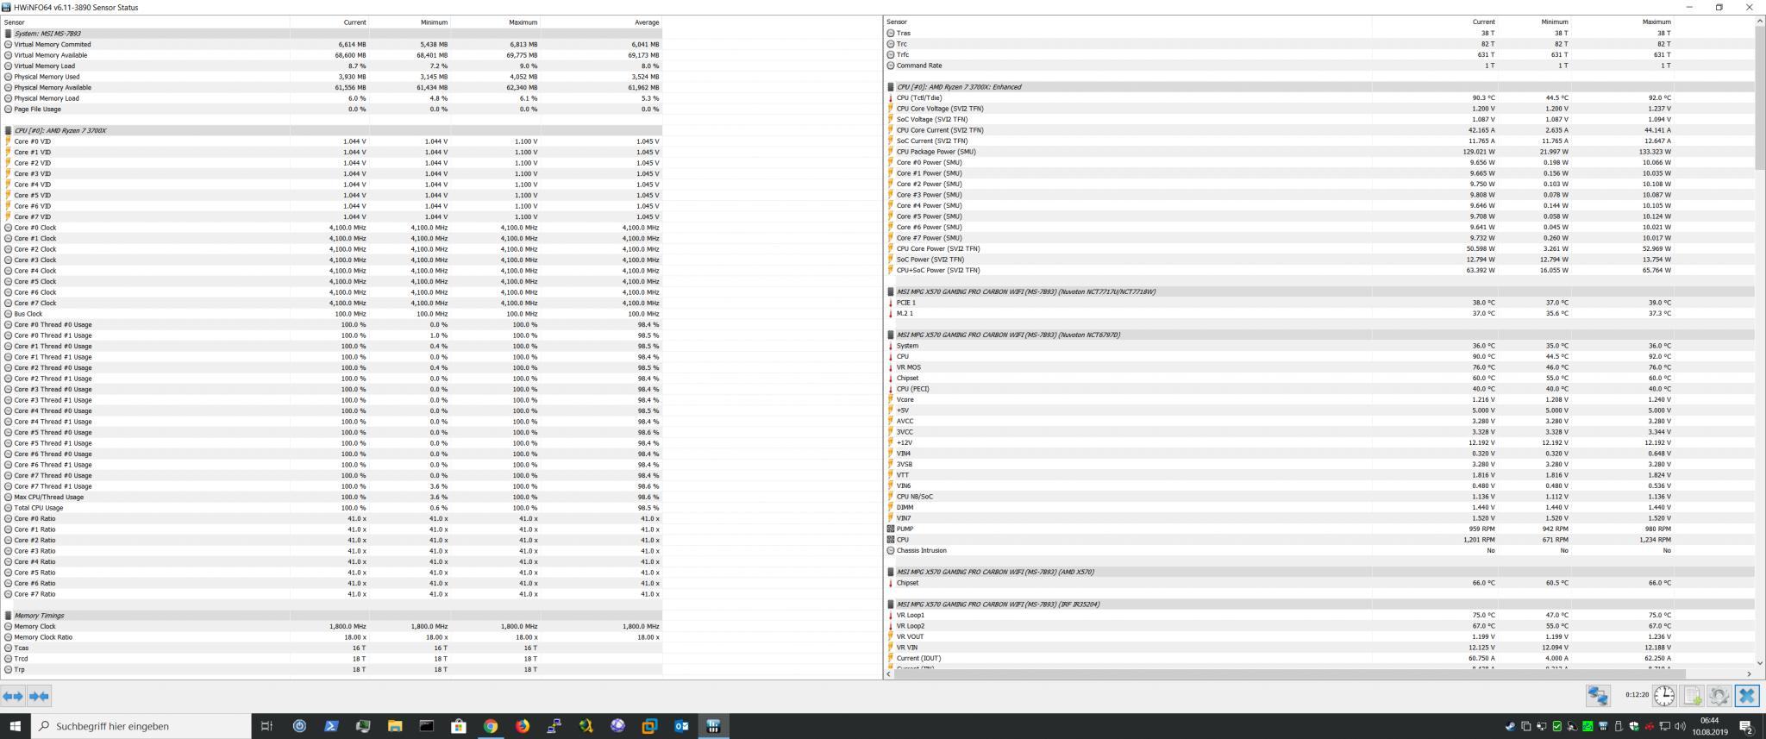
Task: Select the Max CPU/Thread Usage row
Action: pos(332,498)
